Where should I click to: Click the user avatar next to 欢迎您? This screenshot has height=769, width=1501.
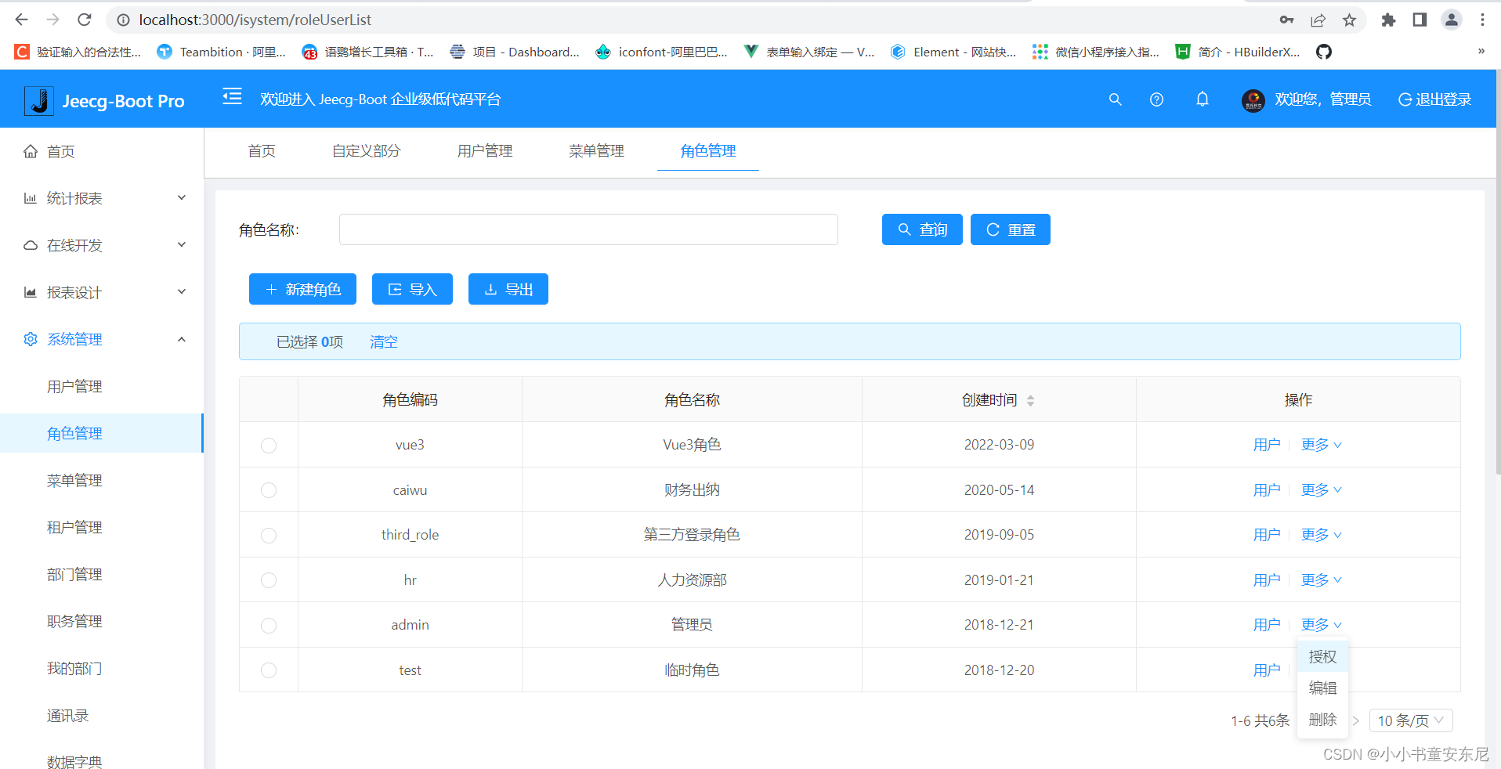(1252, 100)
